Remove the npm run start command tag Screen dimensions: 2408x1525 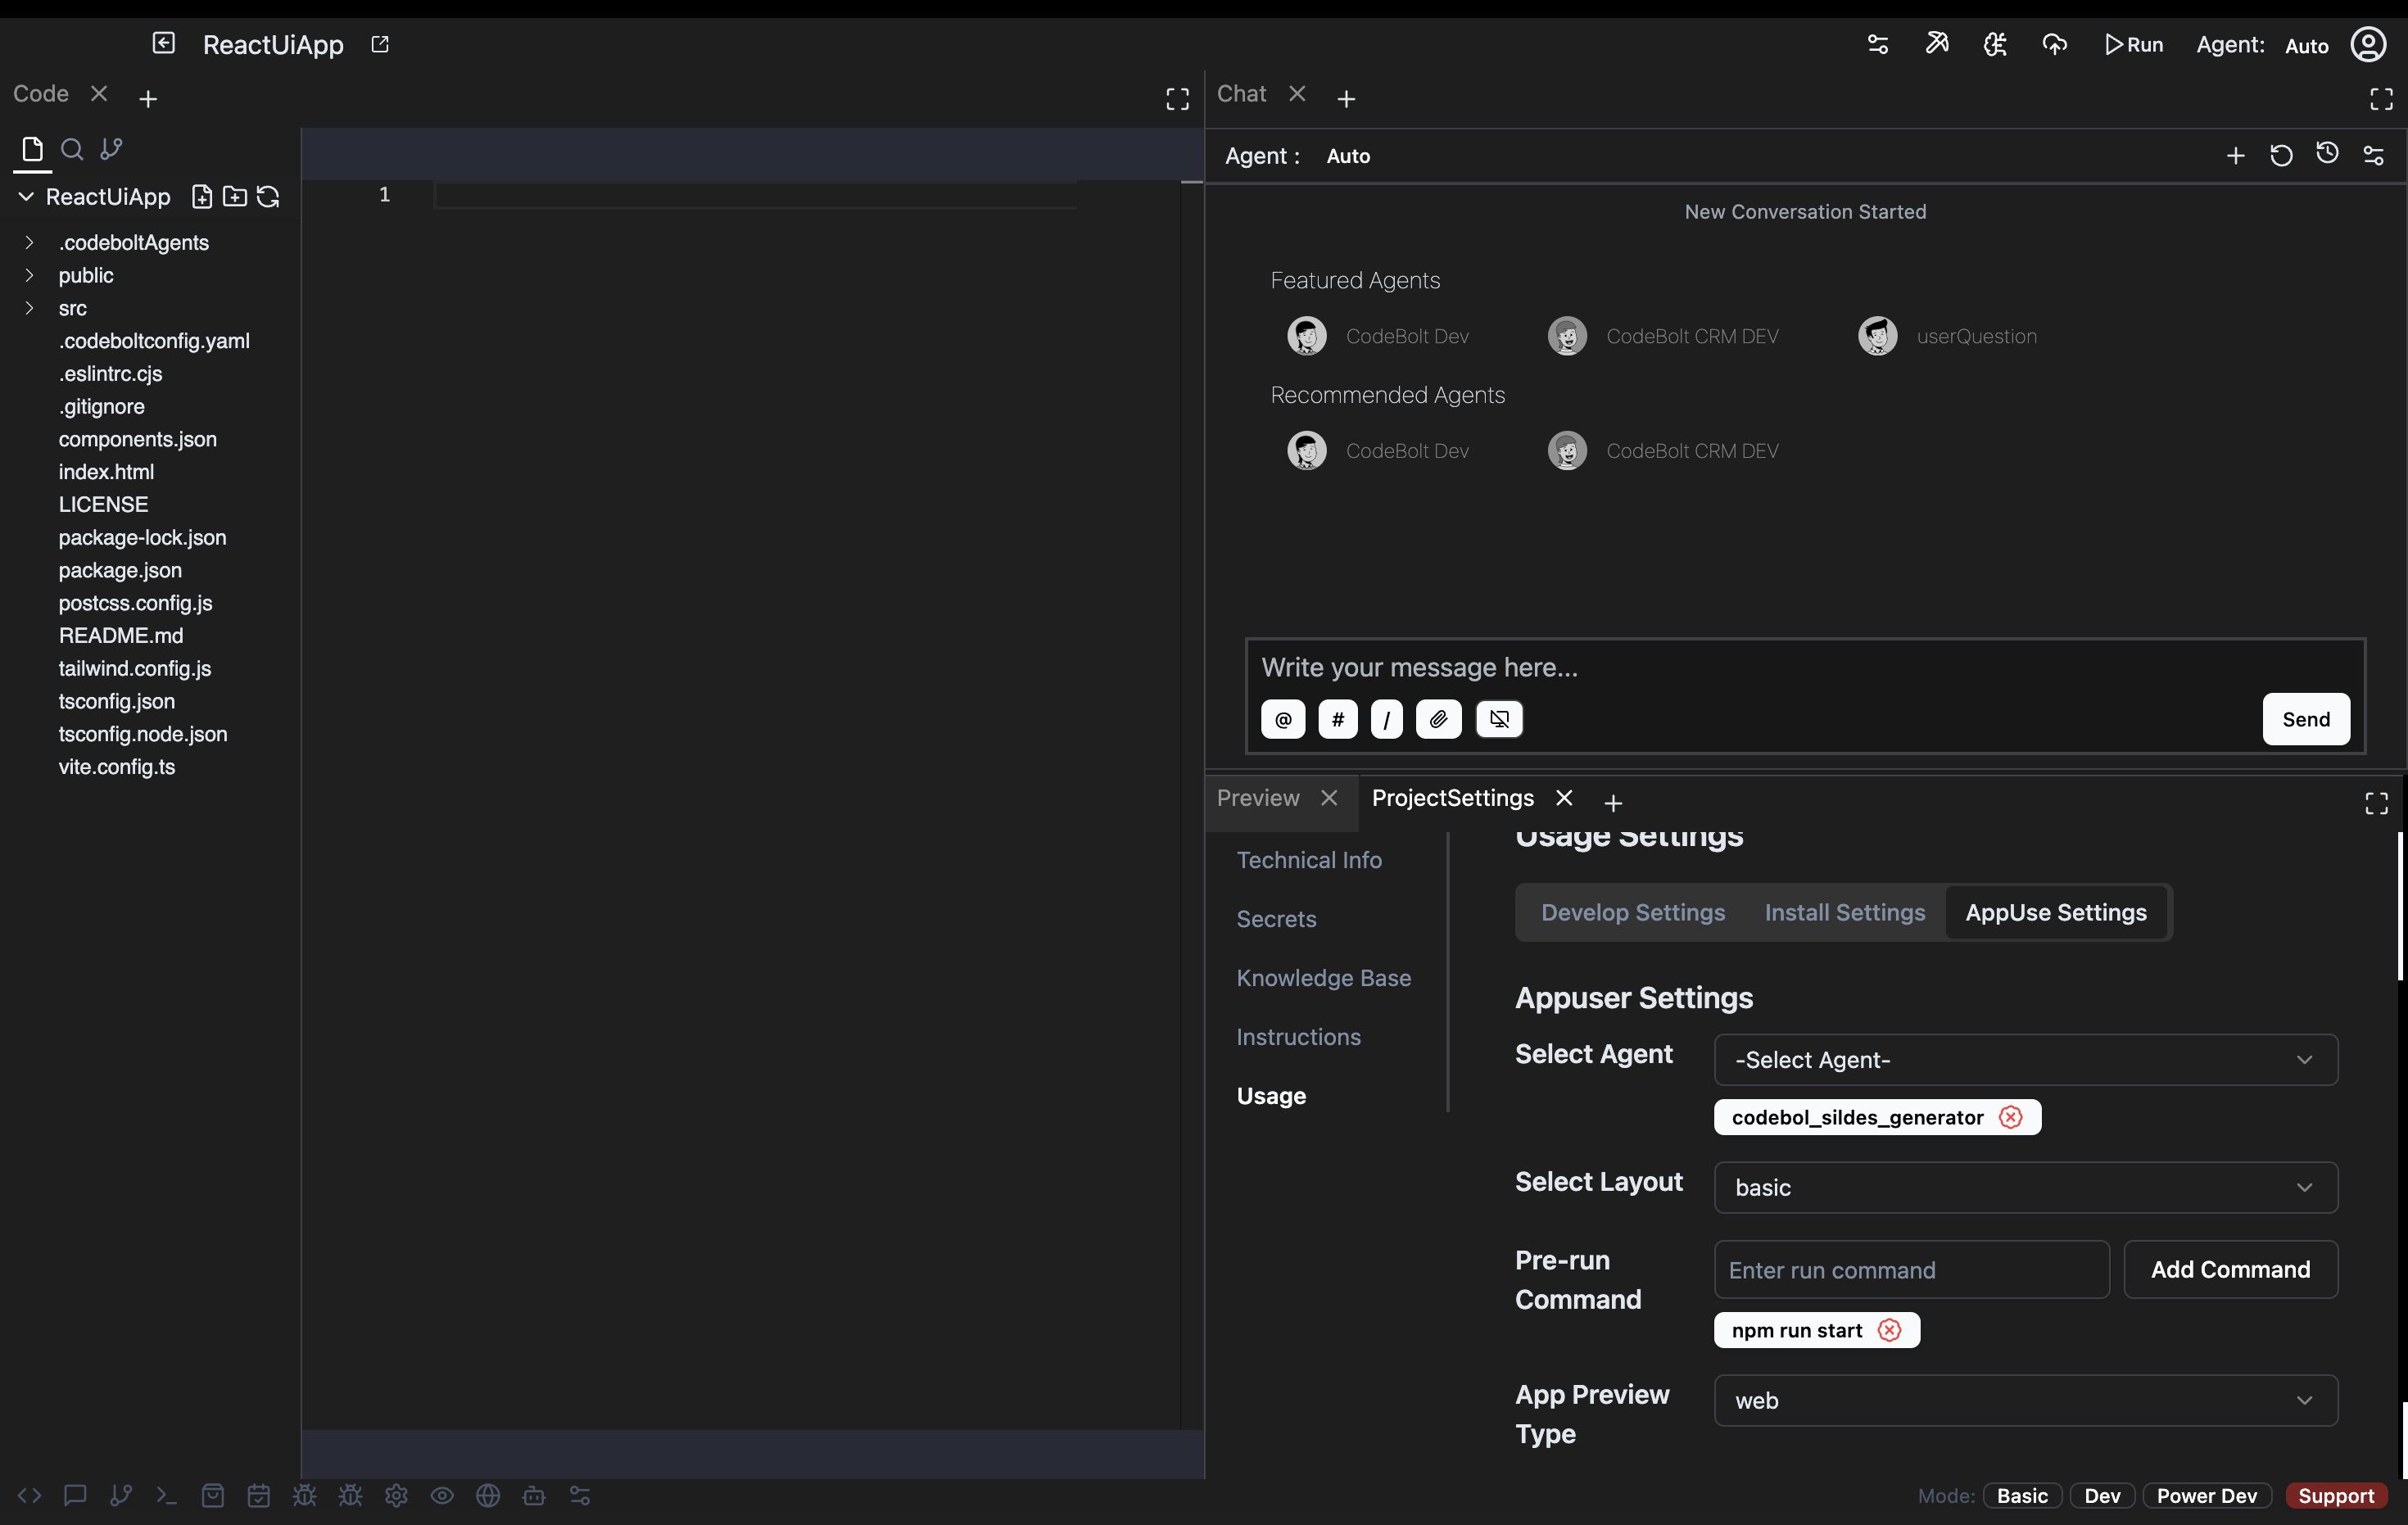[1889, 1330]
